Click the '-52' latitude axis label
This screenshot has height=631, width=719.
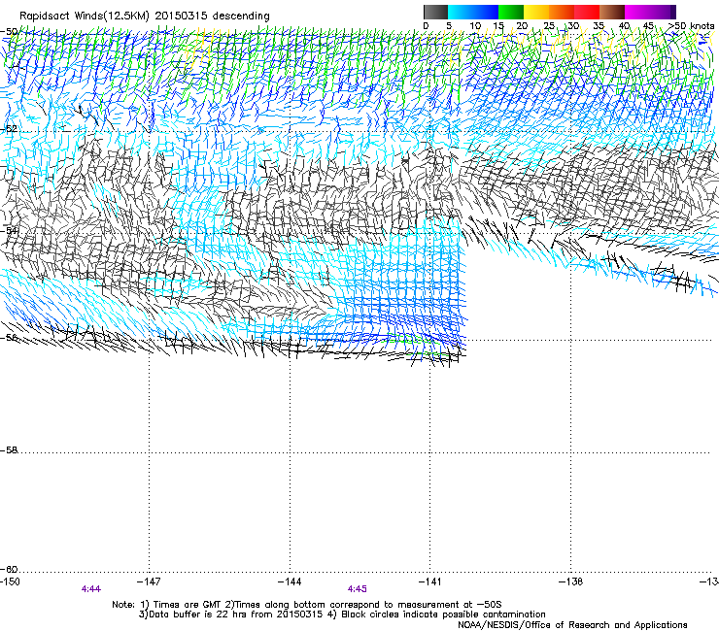(x=9, y=129)
